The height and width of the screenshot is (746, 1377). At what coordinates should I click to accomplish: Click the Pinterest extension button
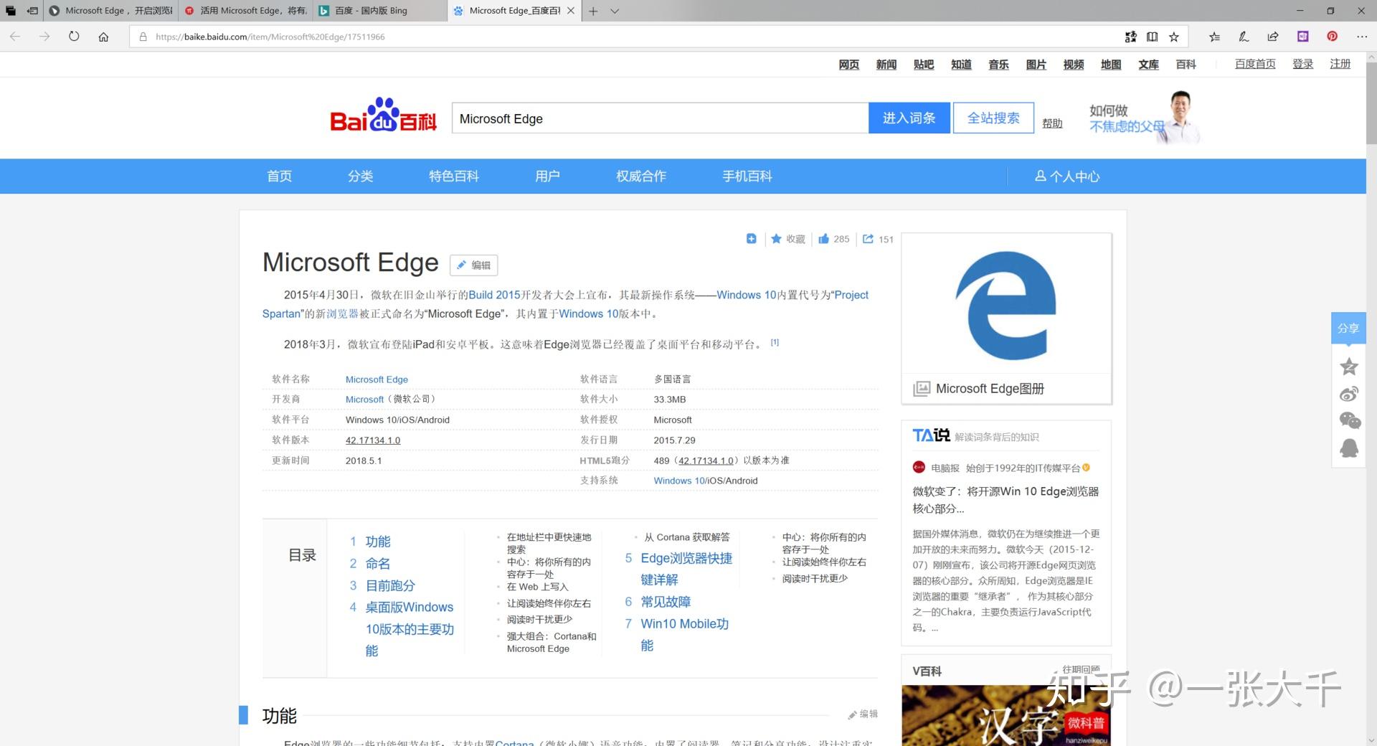(1332, 37)
